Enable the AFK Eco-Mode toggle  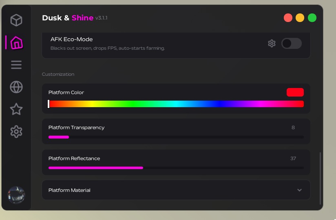(291, 43)
